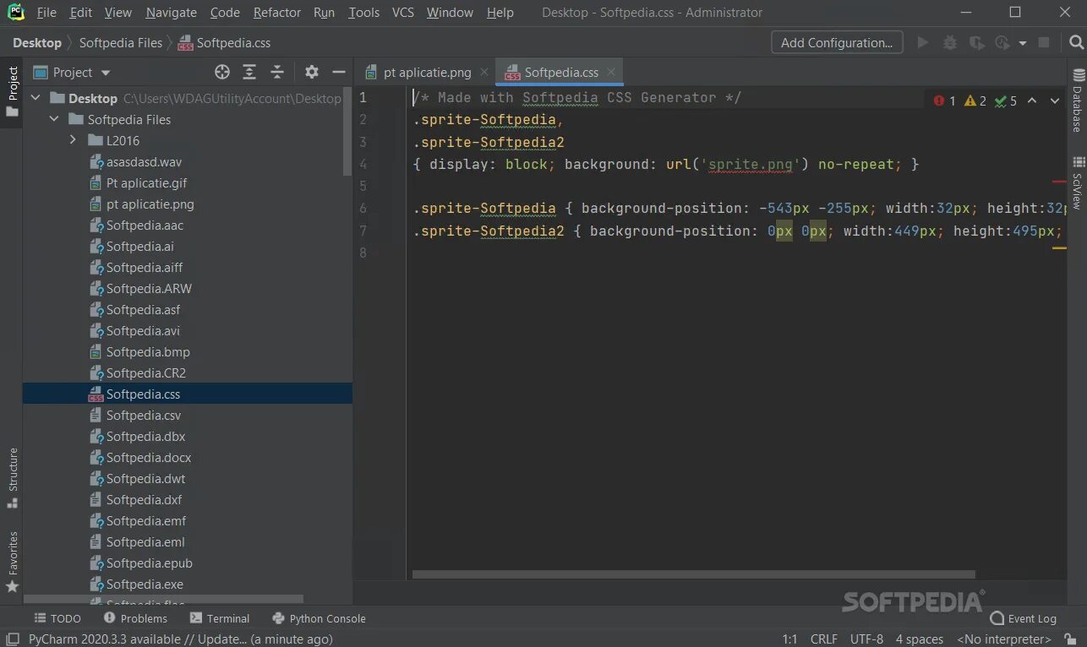Click PyCharm 2020.3.3 available update notification
This screenshot has height=647, width=1087.
point(180,639)
